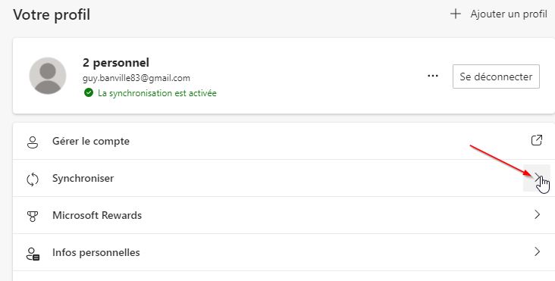Click the gray profile avatar picture
The height and width of the screenshot is (281, 555).
[x=48, y=76]
